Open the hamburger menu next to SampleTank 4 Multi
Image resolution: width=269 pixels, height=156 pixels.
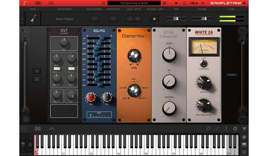(164, 3)
